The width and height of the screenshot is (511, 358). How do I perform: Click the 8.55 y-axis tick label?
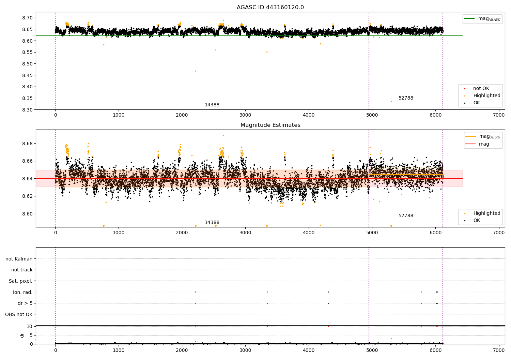pyautogui.click(x=27, y=52)
